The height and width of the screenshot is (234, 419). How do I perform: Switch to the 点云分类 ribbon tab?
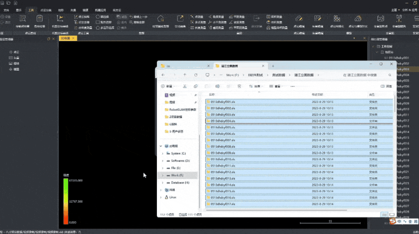click(46, 10)
